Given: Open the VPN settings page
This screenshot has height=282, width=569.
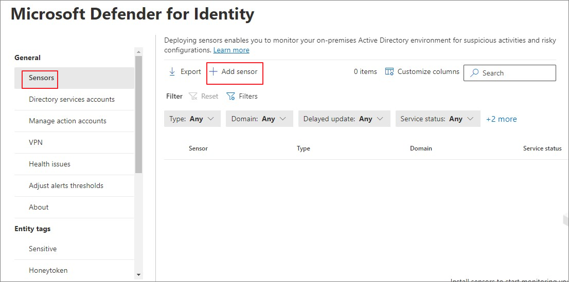Looking at the screenshot, I should tap(75, 142).
